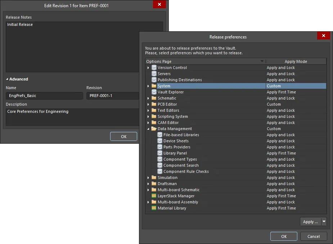Click the Component Rule Checks page icon
333x244 pixels.
click(160, 171)
